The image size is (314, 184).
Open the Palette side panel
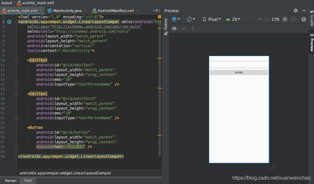pos(166,27)
